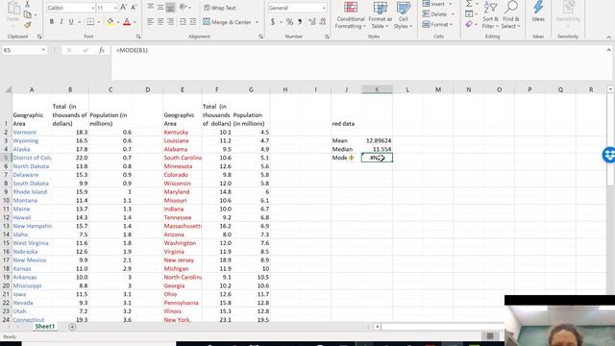The height and width of the screenshot is (346, 615).
Task: Click the Decrease Font Size icon
Action: (x=134, y=8)
